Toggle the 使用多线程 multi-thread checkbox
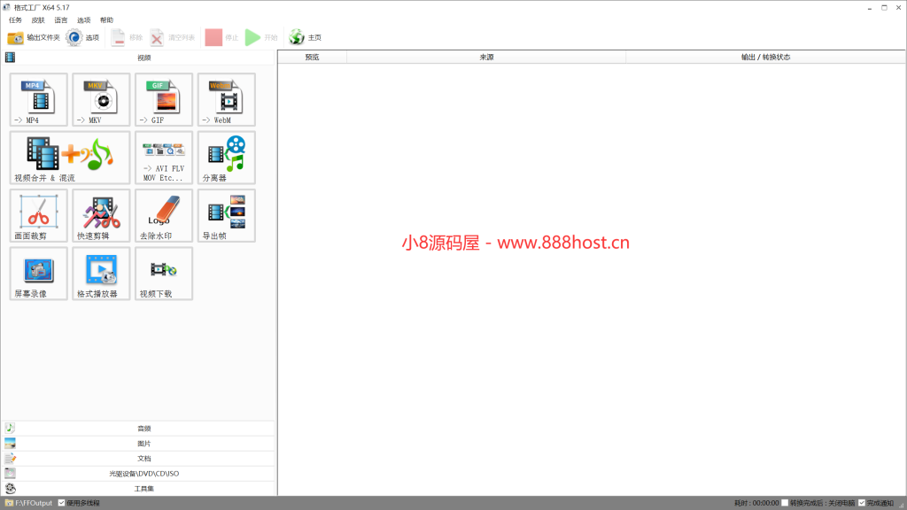Screen dimensions: 907x510 [61, 503]
